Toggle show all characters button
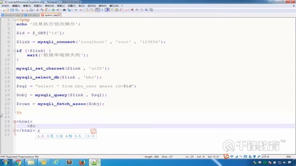 tap(102, 10)
